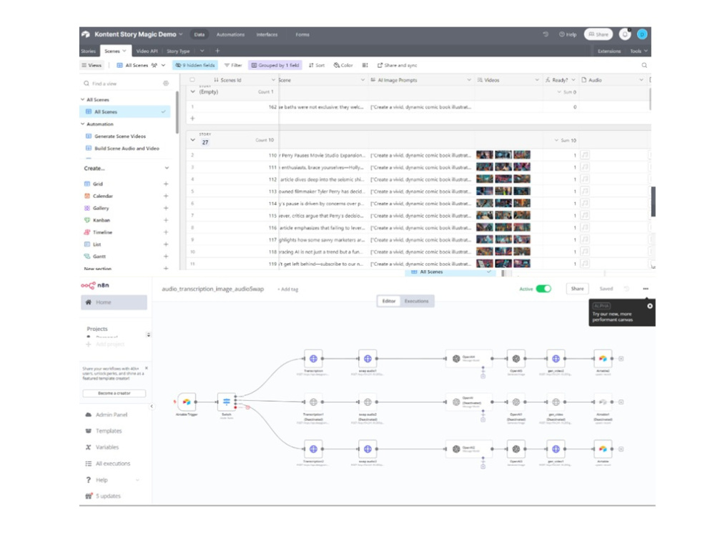Open the Stories table tab

[89, 51]
